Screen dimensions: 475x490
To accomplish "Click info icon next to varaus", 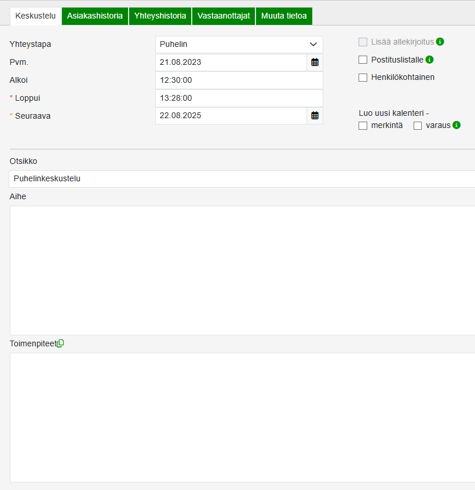I will click(x=456, y=125).
